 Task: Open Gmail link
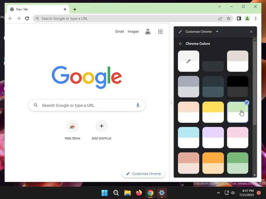119,31
